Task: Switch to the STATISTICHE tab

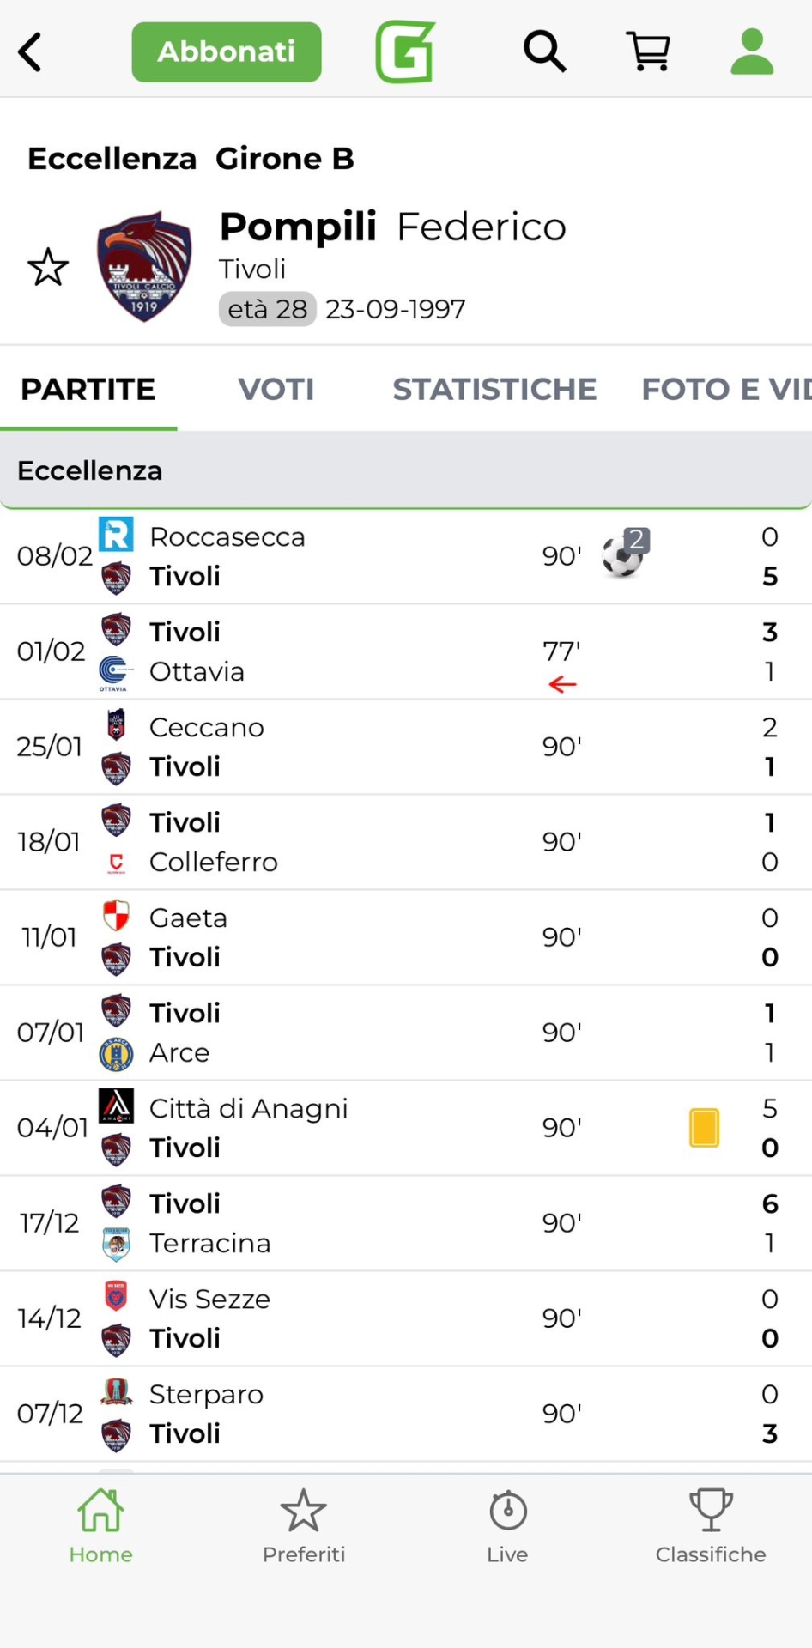Action: pyautogui.click(x=494, y=390)
